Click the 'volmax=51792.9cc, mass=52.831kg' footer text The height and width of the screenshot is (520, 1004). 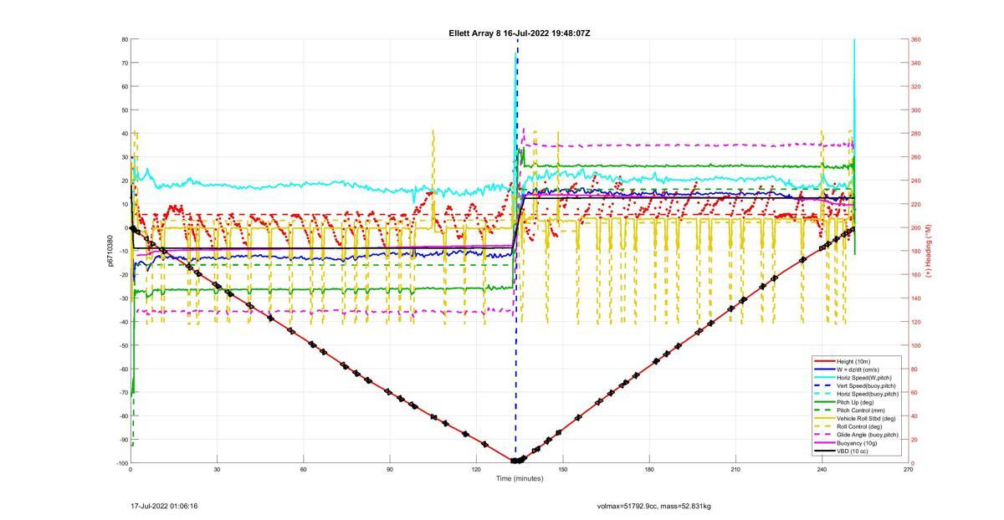click(x=653, y=506)
